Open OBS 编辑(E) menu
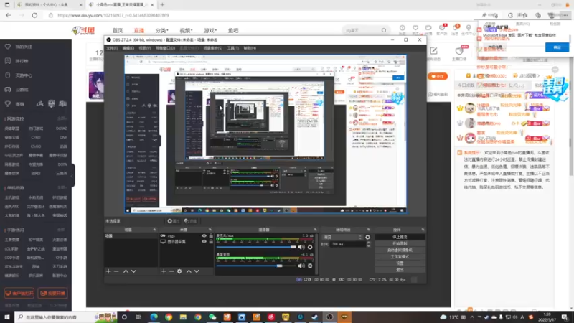The image size is (574, 323). (128, 48)
